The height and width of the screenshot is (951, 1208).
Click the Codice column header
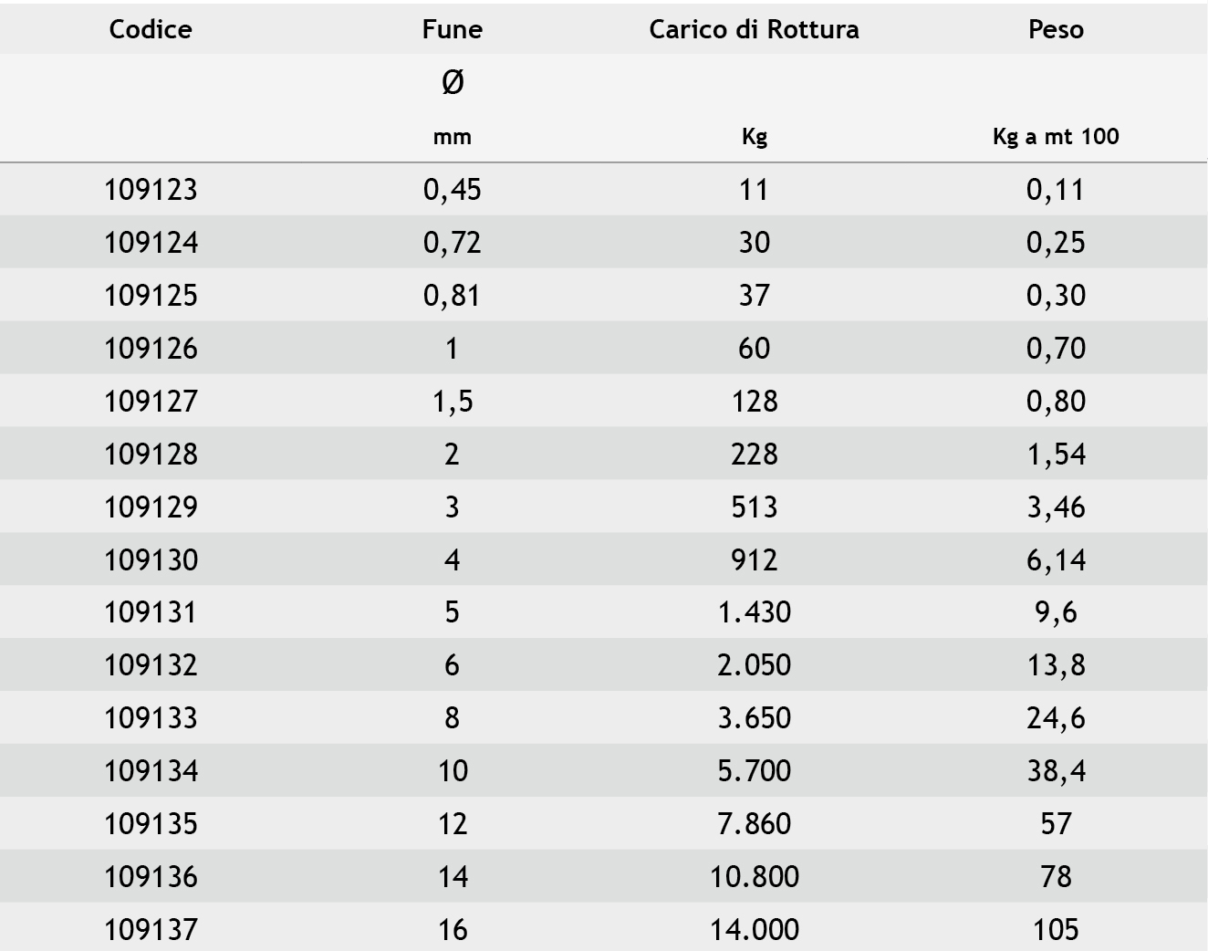pos(151,29)
